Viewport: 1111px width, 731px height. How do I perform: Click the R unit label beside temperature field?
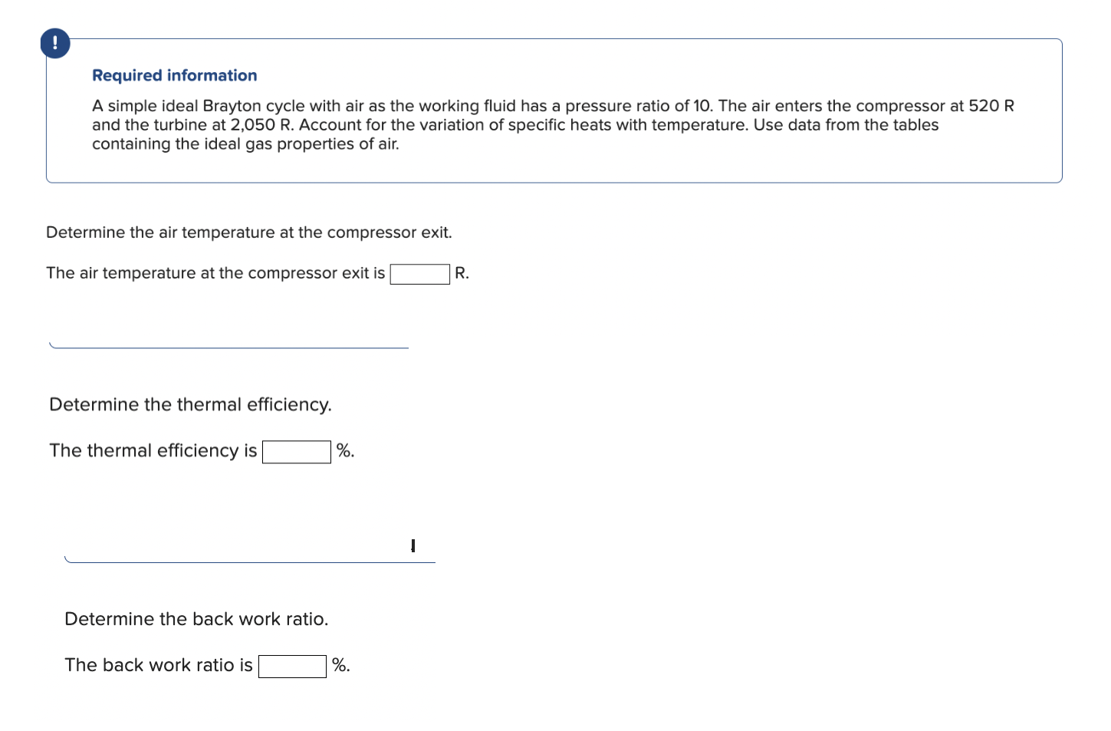coord(461,273)
